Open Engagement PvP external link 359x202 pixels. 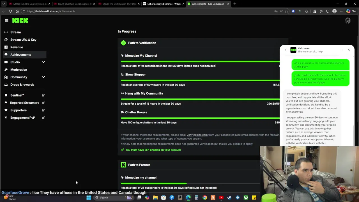click(25, 118)
